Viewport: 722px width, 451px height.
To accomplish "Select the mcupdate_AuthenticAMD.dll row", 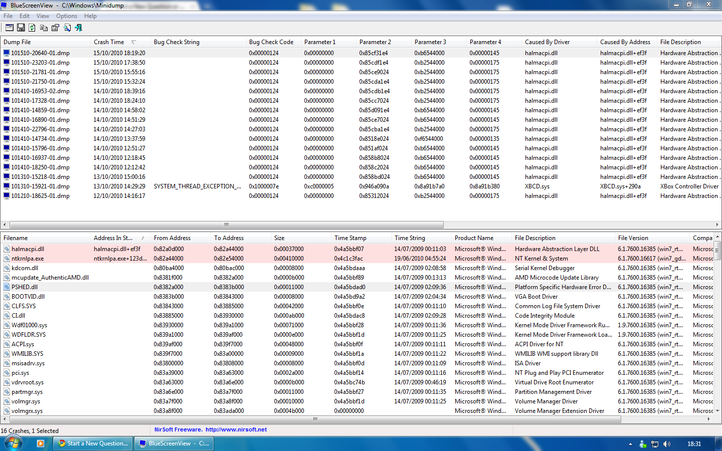I will click(356, 277).
